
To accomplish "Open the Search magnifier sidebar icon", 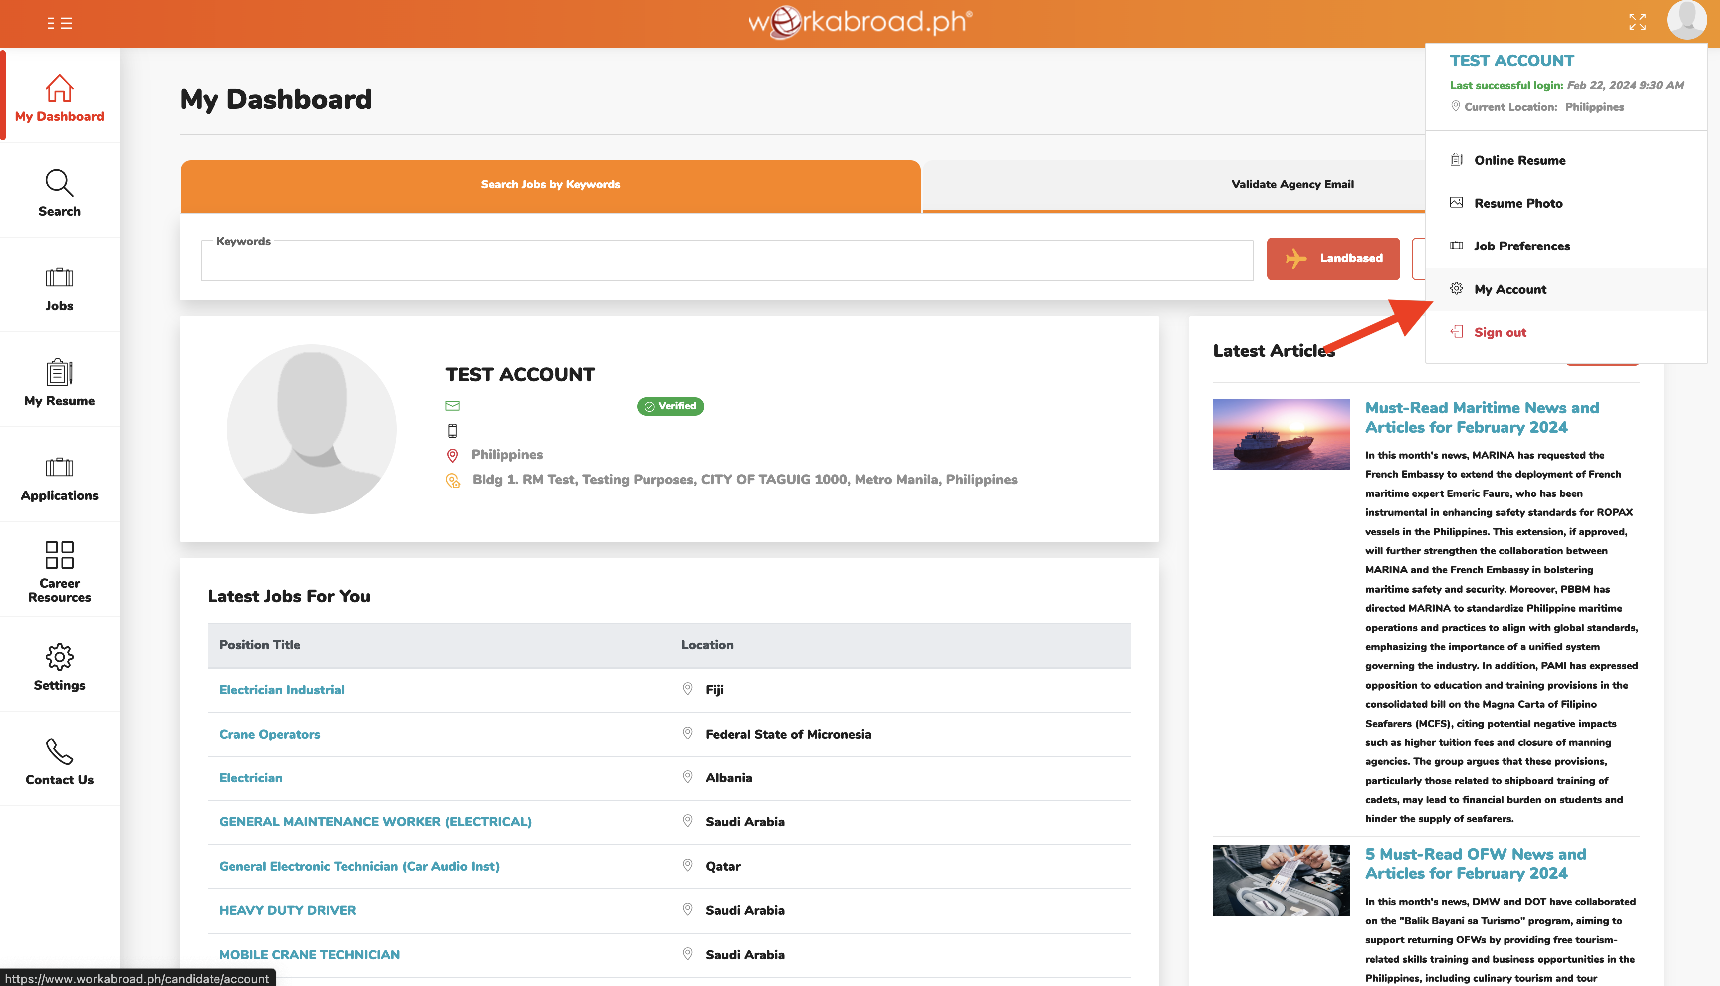I will (x=59, y=183).
